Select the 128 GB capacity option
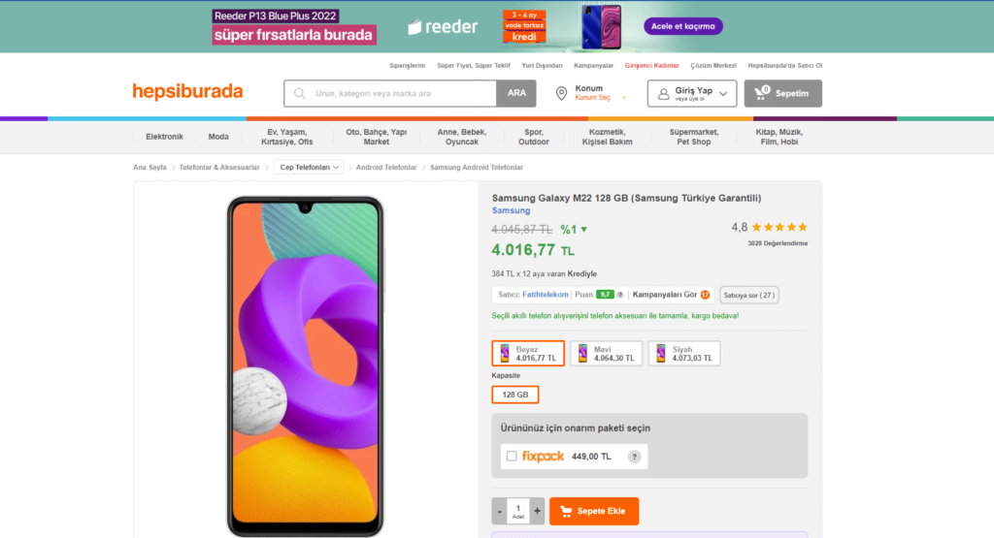Screen dimensions: 994x538 [515, 395]
